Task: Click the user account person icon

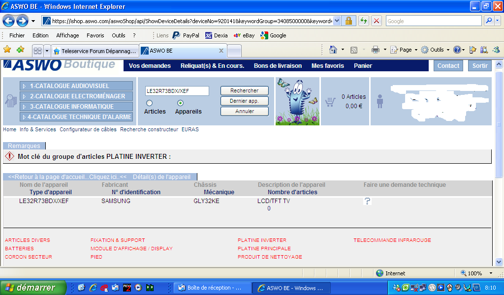Action: click(380, 101)
